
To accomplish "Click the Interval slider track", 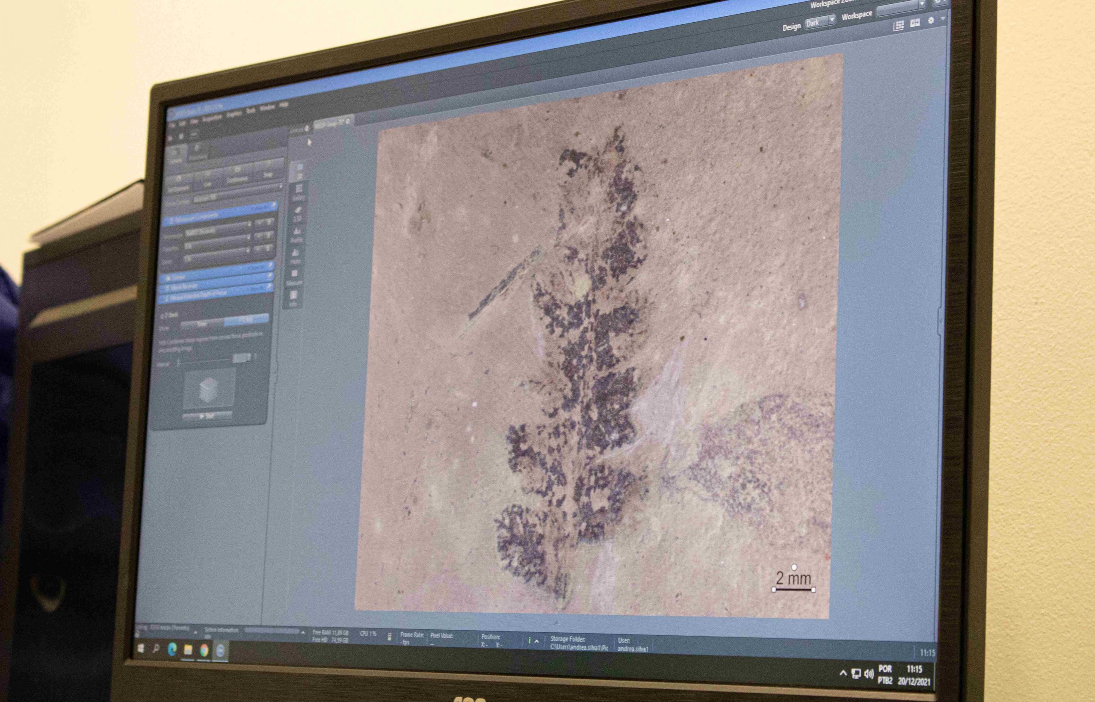I will 205,361.
